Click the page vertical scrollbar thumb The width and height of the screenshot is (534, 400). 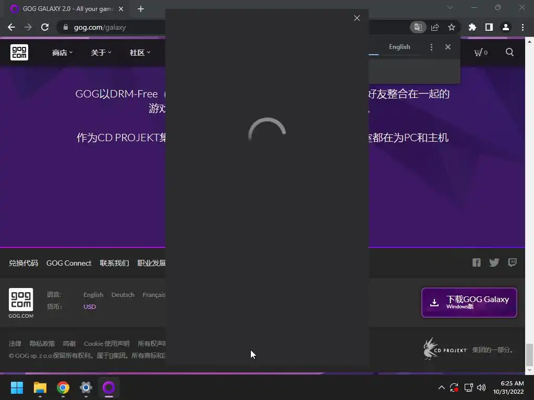tap(529, 354)
